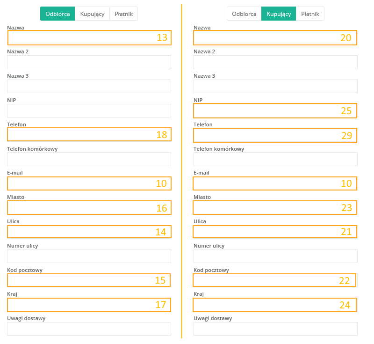The image size is (374, 344).
Task: Click the left Uwagi dostawy input
Action: tap(89, 329)
